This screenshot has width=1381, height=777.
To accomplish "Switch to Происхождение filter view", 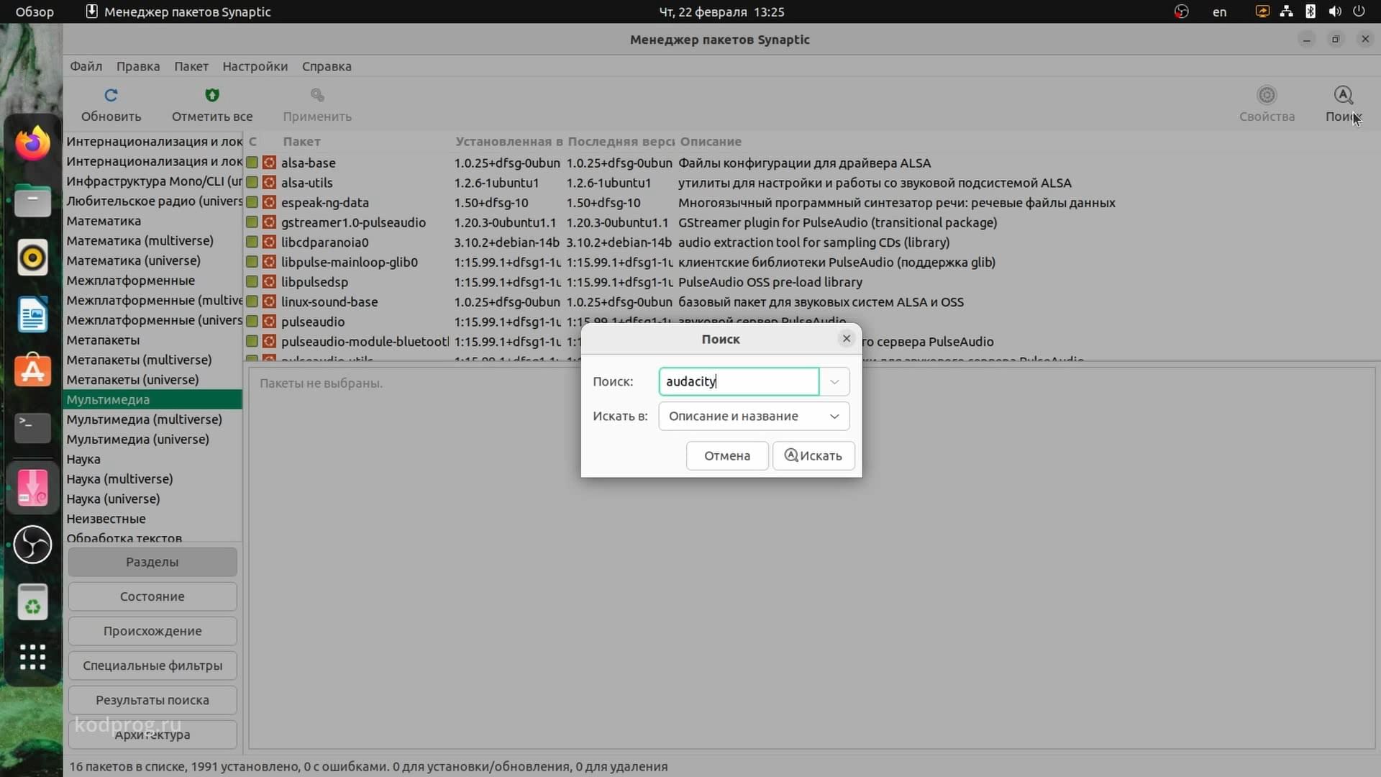I will pos(152,631).
